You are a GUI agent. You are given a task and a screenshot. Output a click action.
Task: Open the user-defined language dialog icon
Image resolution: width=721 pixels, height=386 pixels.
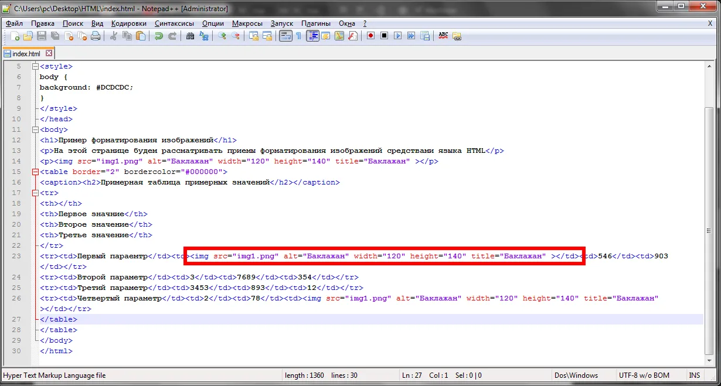point(325,36)
